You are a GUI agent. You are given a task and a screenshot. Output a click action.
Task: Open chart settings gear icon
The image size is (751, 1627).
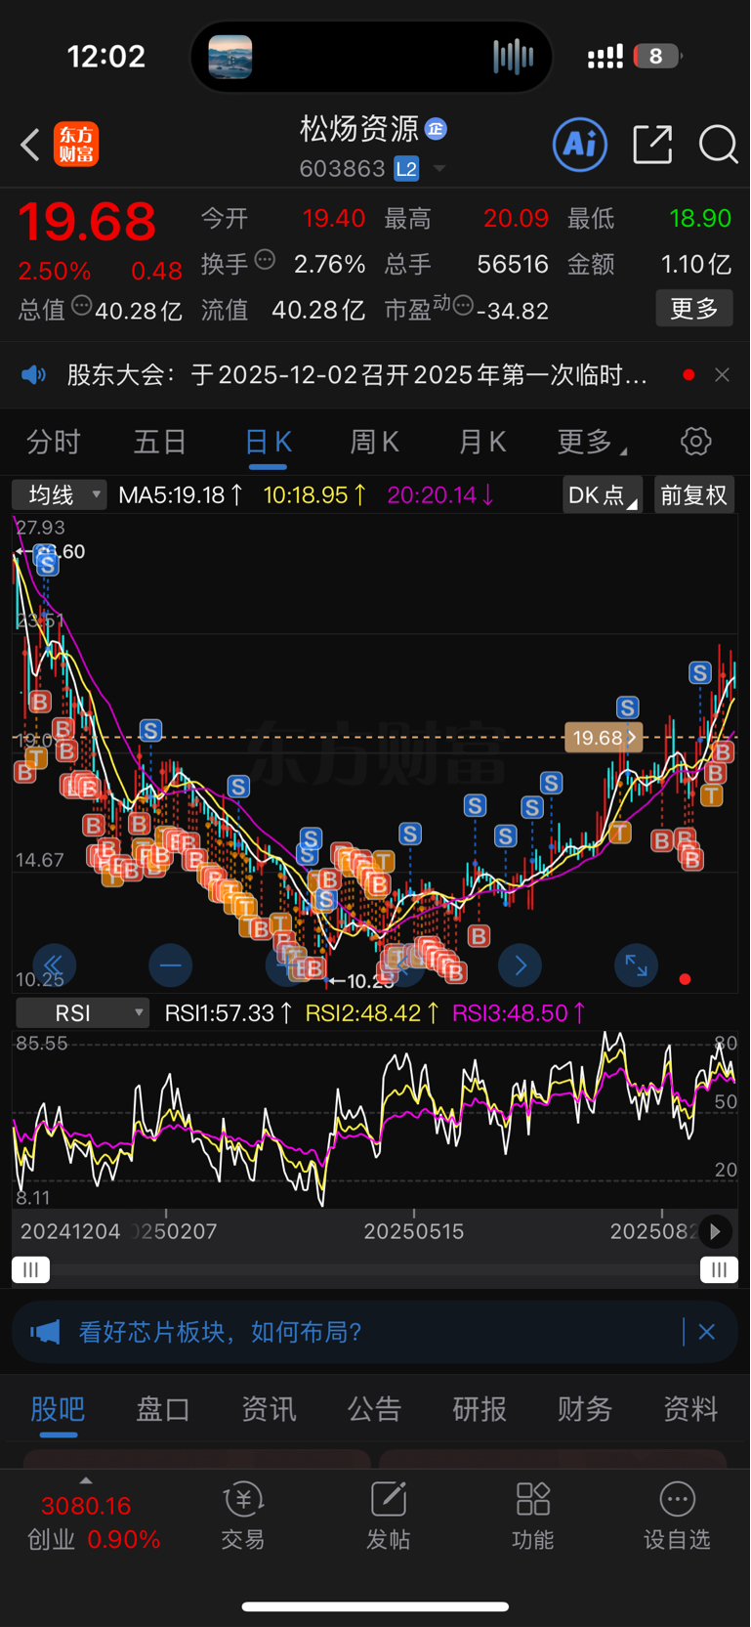pyautogui.click(x=696, y=442)
